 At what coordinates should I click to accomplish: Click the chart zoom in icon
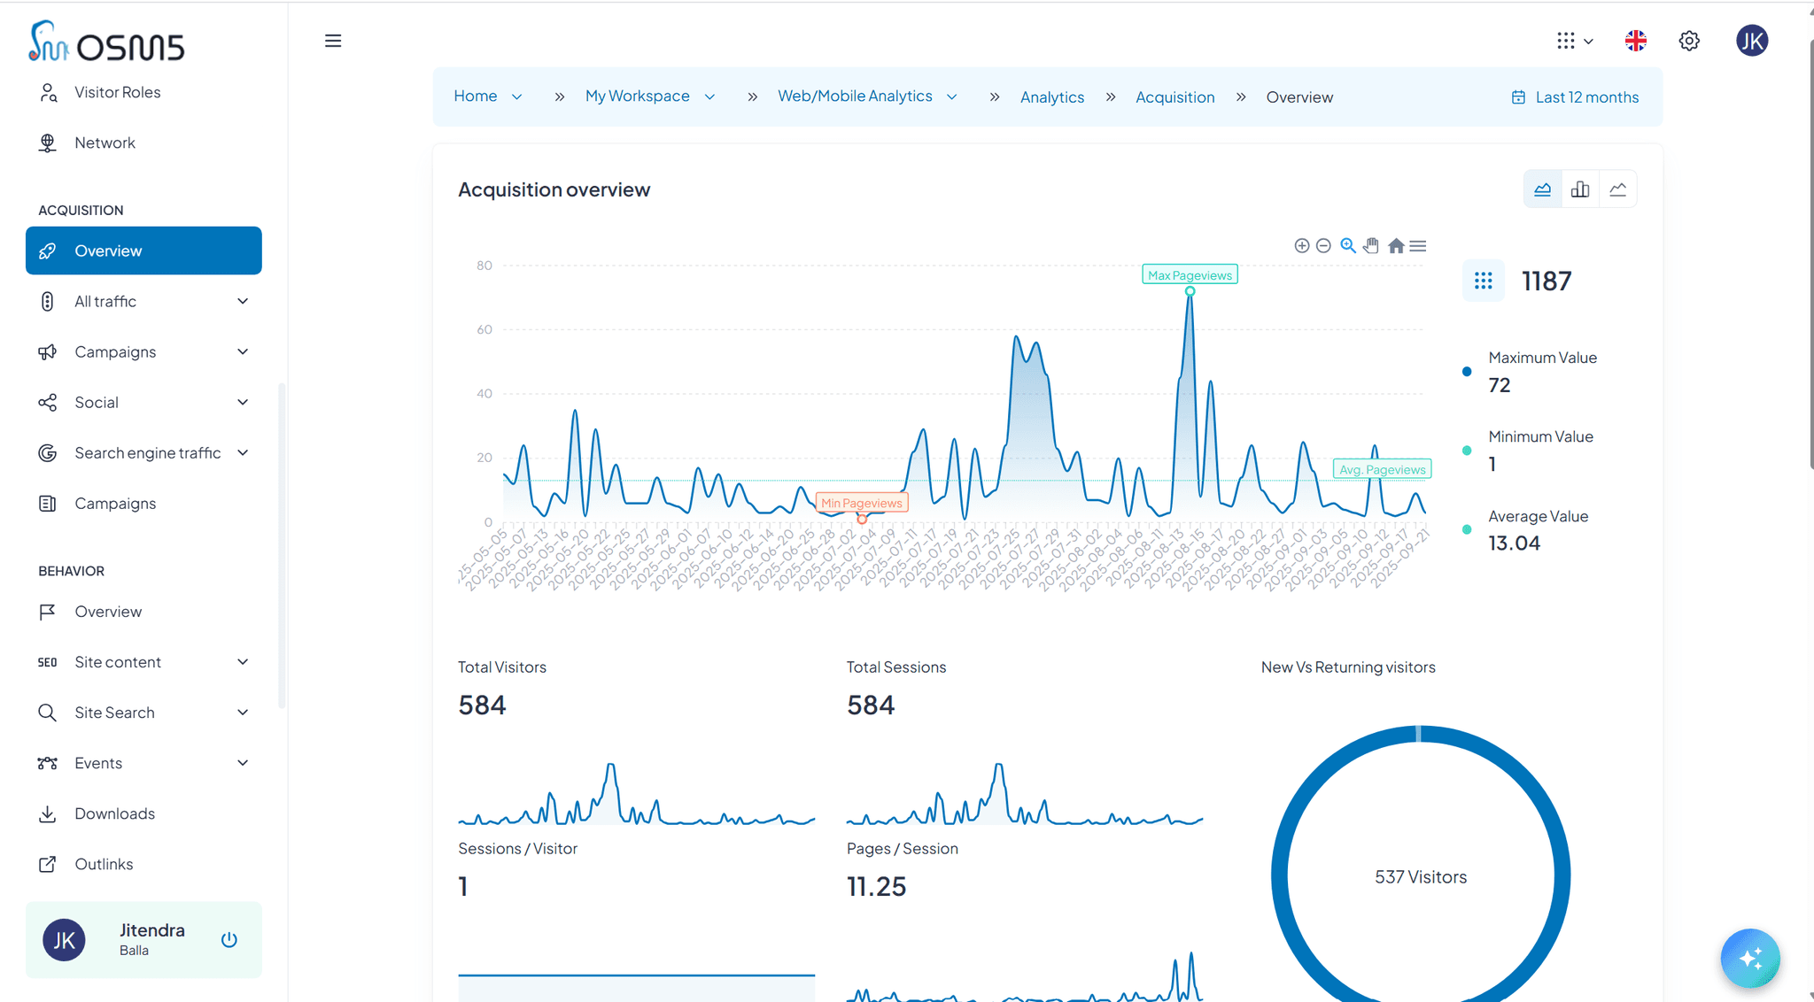pos(1301,246)
